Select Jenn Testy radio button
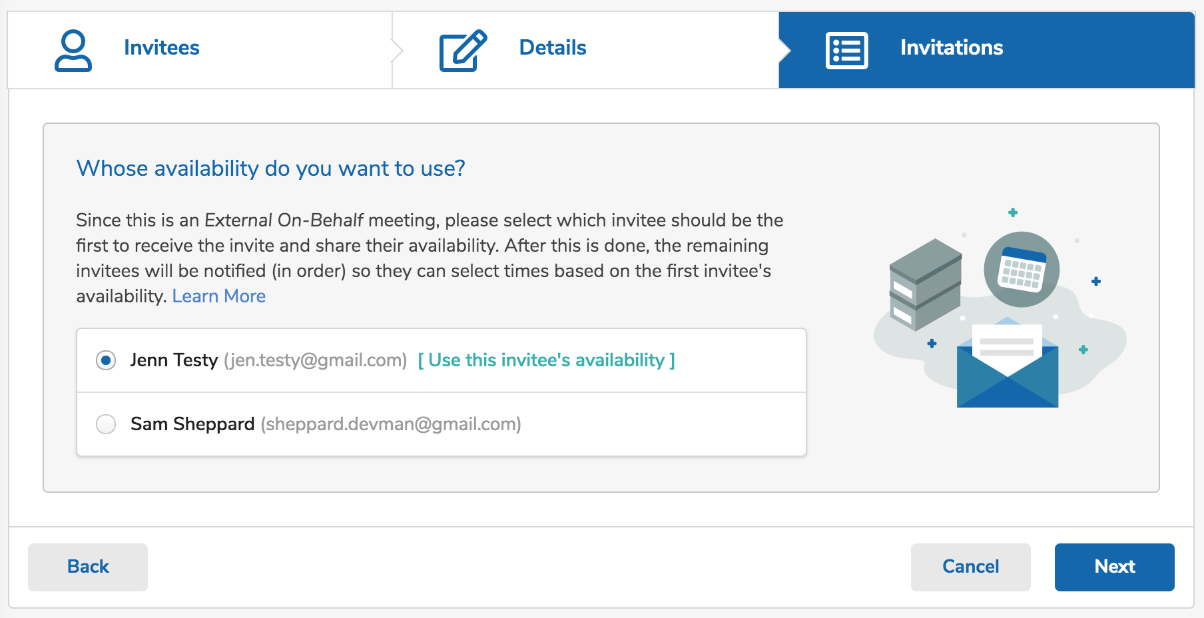The image size is (1204, 618). click(x=106, y=360)
